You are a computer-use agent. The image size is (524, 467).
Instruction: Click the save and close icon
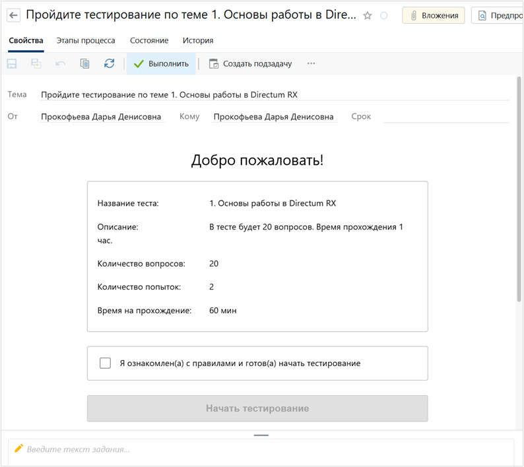36,64
